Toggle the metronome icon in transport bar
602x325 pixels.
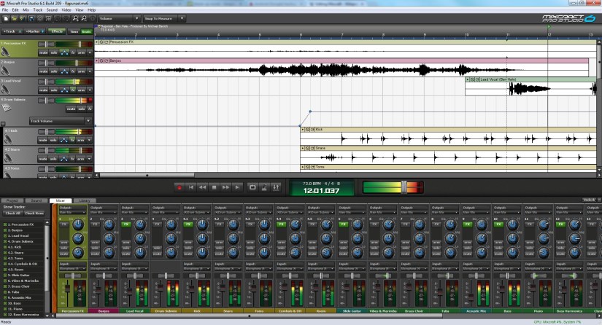266,187
